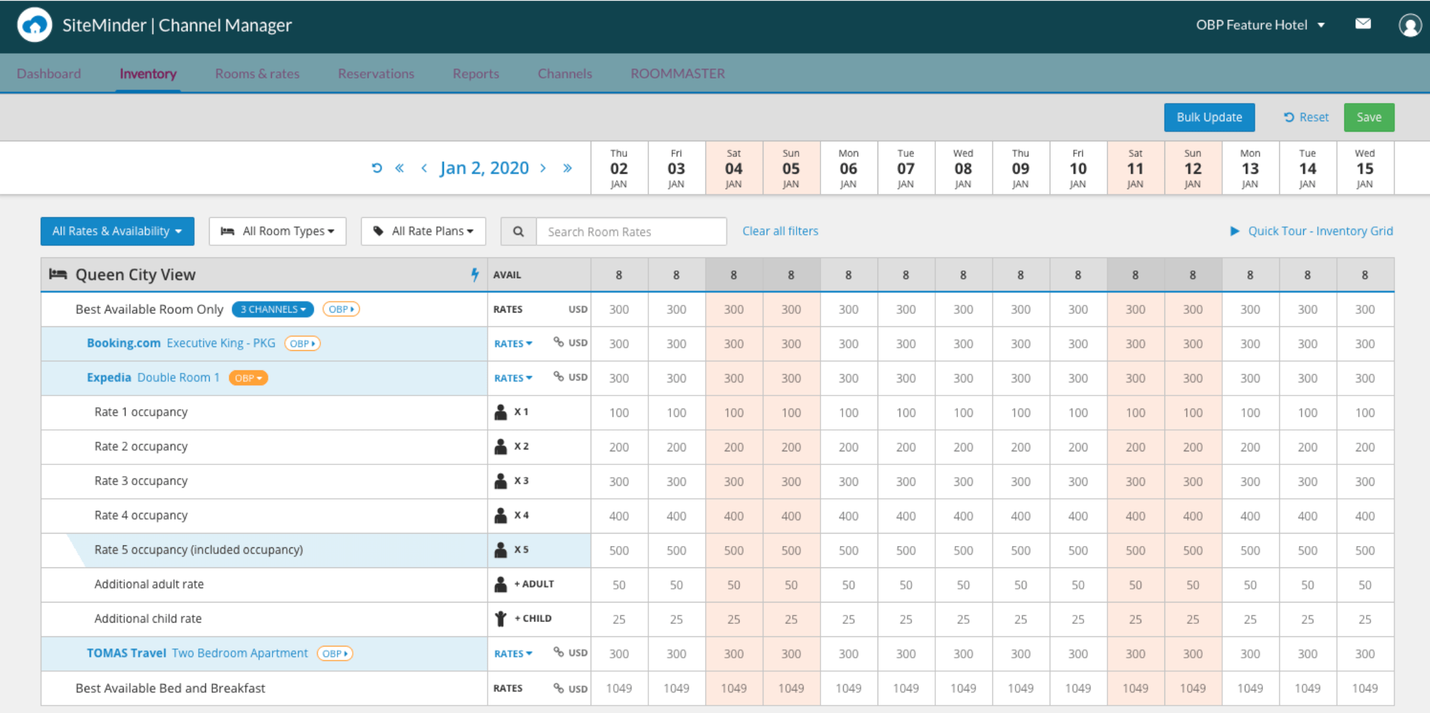Select the Sat 04 Jan column header
Image resolution: width=1430 pixels, height=713 pixels.
[x=734, y=168]
